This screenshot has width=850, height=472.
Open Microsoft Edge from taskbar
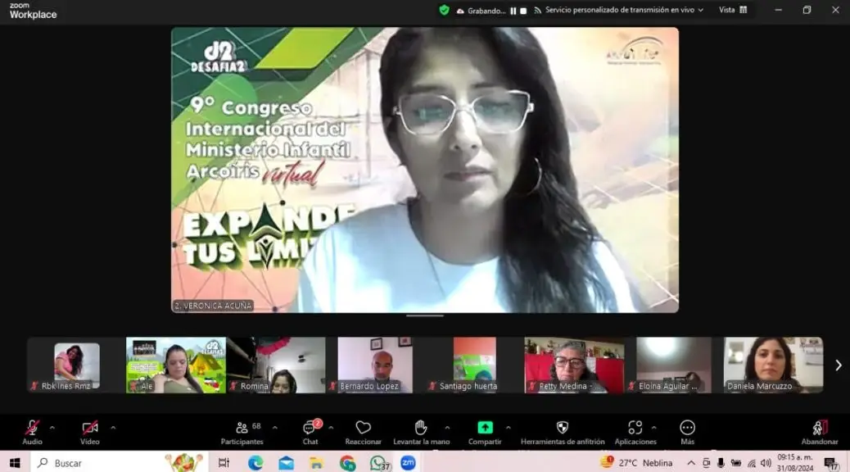255,463
